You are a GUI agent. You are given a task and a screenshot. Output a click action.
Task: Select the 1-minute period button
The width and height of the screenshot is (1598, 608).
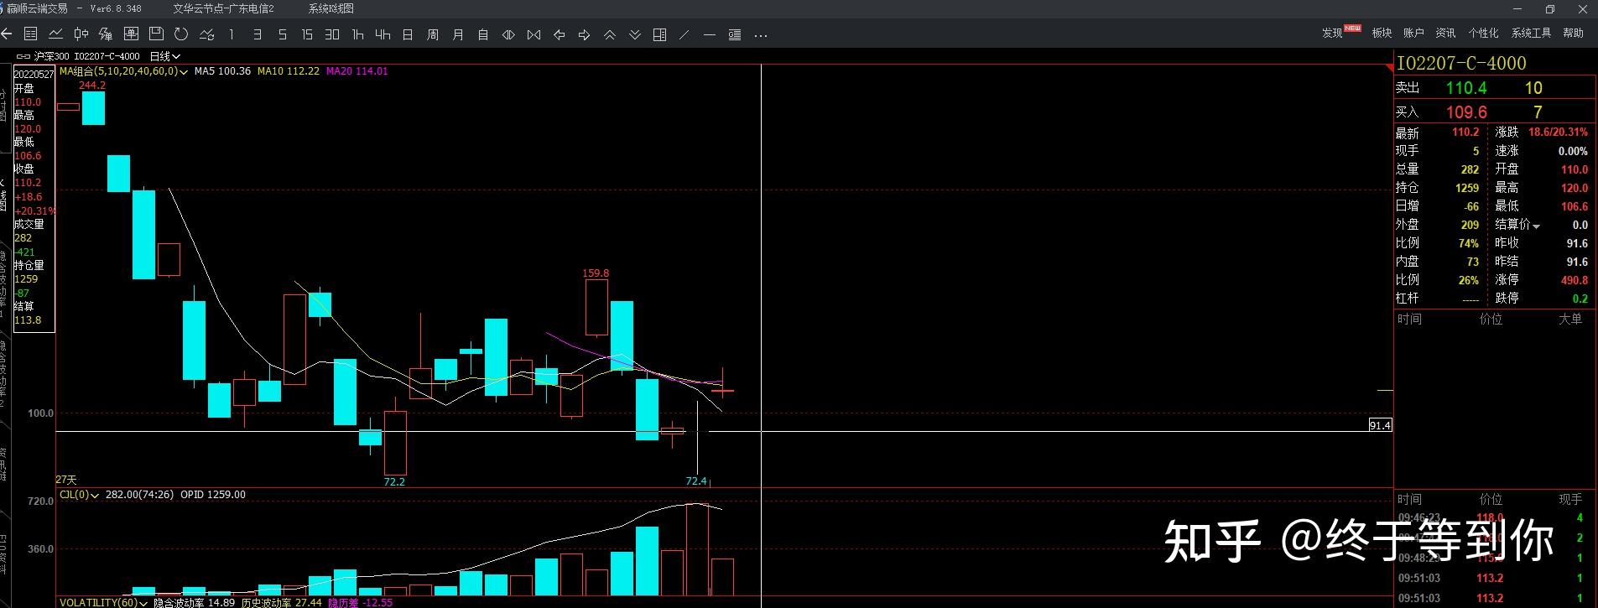click(232, 34)
